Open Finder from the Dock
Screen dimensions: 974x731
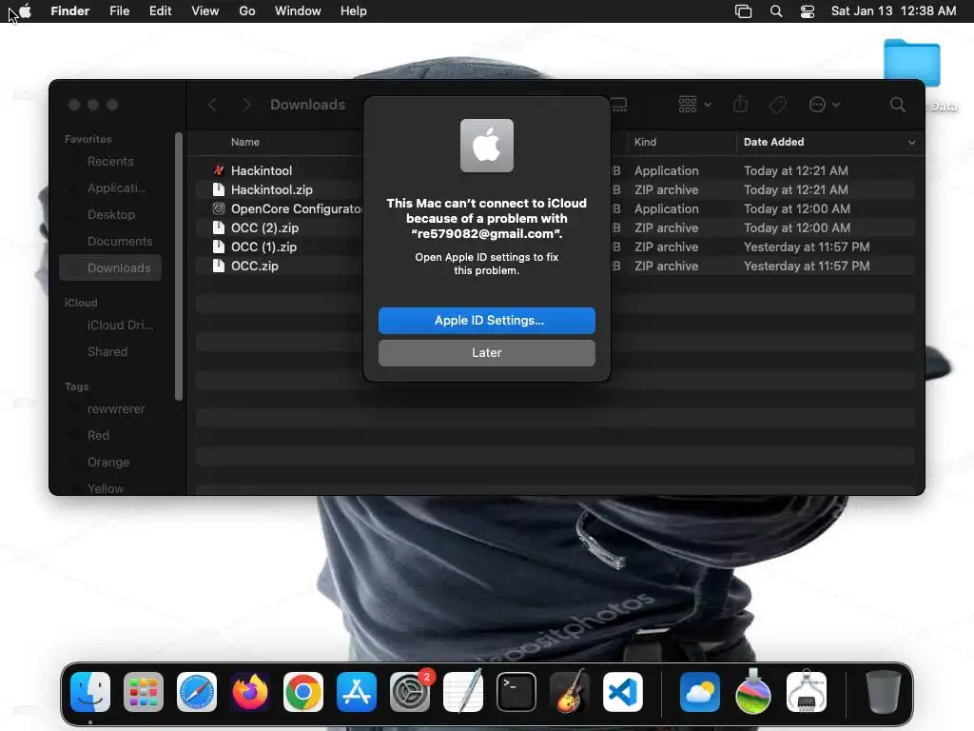(90, 692)
